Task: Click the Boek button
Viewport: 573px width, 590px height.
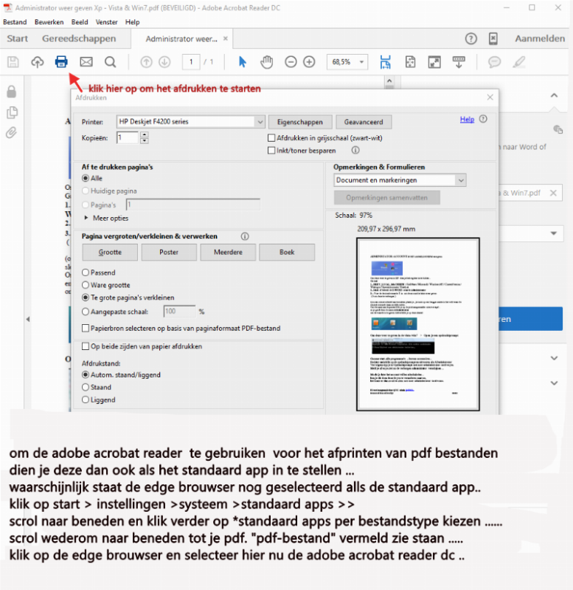Action: 287,252
